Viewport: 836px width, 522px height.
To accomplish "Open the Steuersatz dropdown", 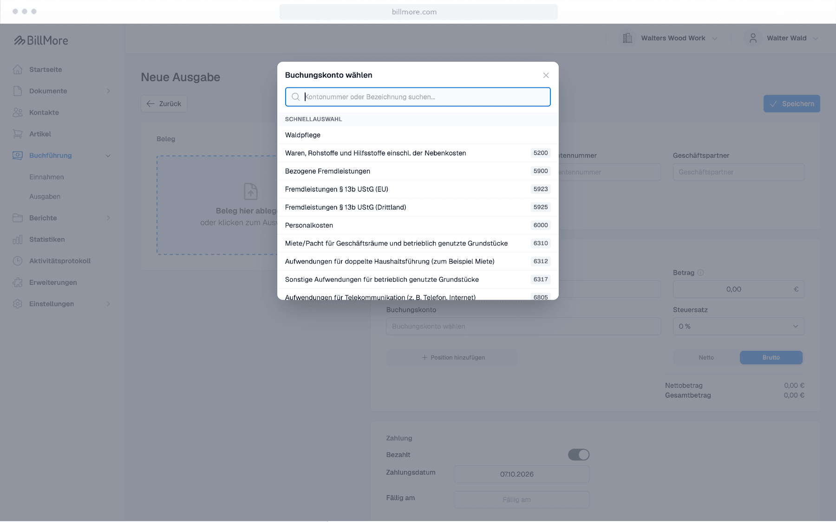I will coord(738,326).
